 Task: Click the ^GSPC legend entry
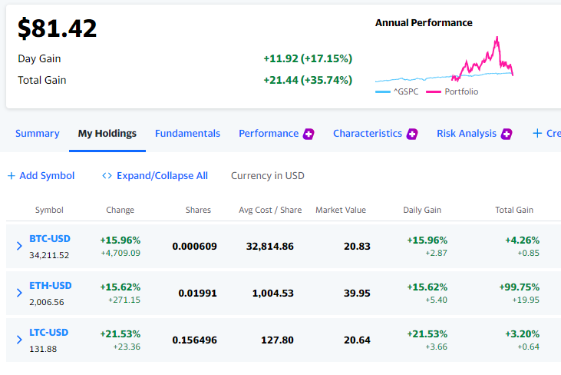[x=397, y=91]
